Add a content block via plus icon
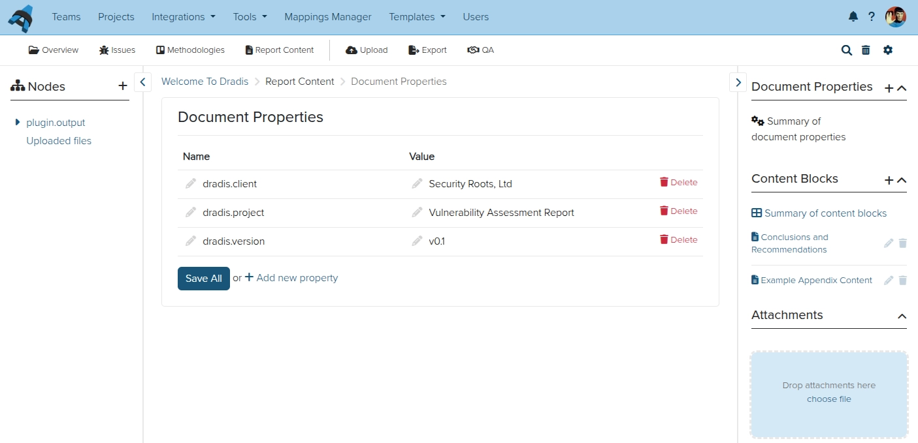 [x=889, y=180]
